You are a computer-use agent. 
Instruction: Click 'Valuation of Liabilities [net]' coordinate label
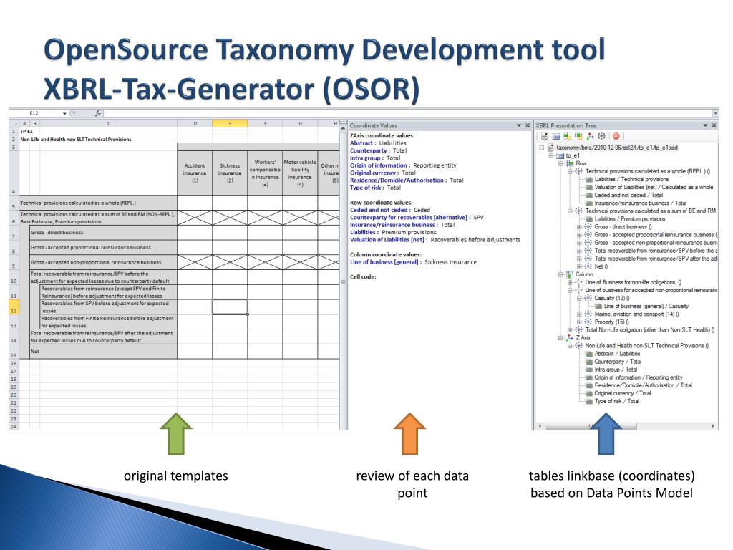point(387,239)
